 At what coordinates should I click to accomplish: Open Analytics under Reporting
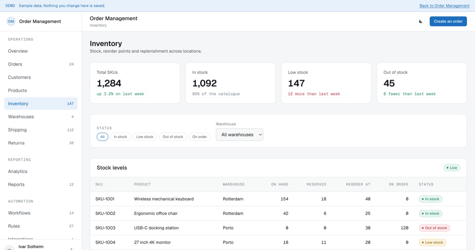click(x=41, y=171)
